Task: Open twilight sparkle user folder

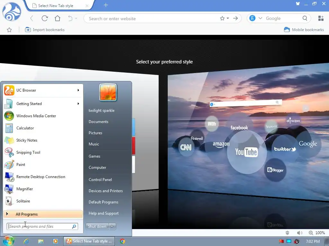Action: point(101,111)
